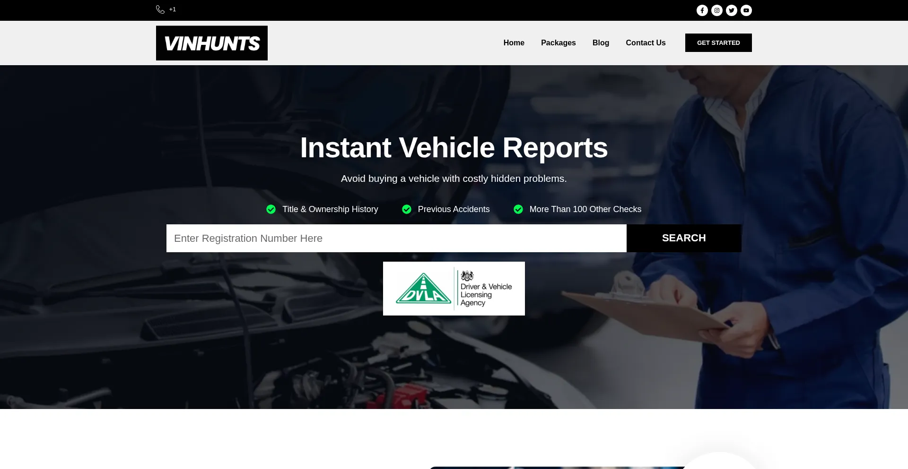Click the checkmark icon beside Previous Accidents
The image size is (908, 469).
click(x=407, y=209)
